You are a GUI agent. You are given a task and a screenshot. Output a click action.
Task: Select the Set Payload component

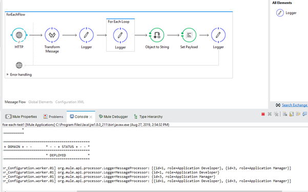coord(189,35)
